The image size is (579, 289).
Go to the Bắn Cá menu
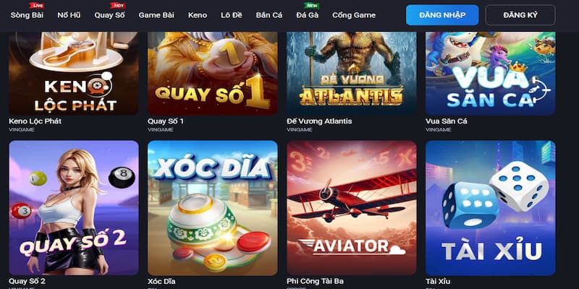[269, 15]
